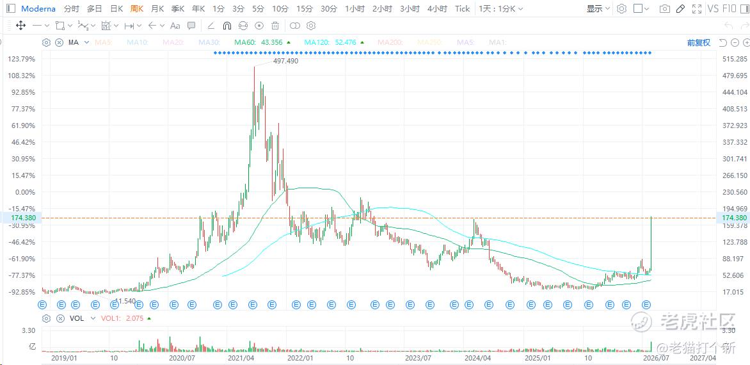The image size is (750, 365).
Task: Zoom out chart with minus icon
Action: coord(736,42)
